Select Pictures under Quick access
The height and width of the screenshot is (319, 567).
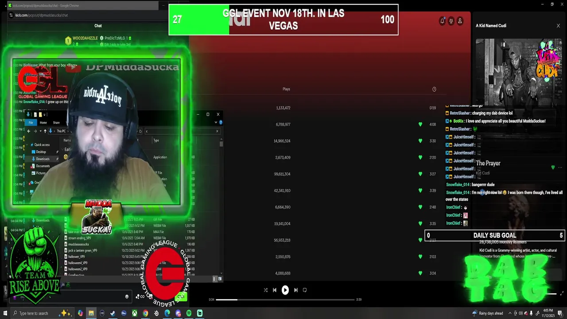(41, 173)
